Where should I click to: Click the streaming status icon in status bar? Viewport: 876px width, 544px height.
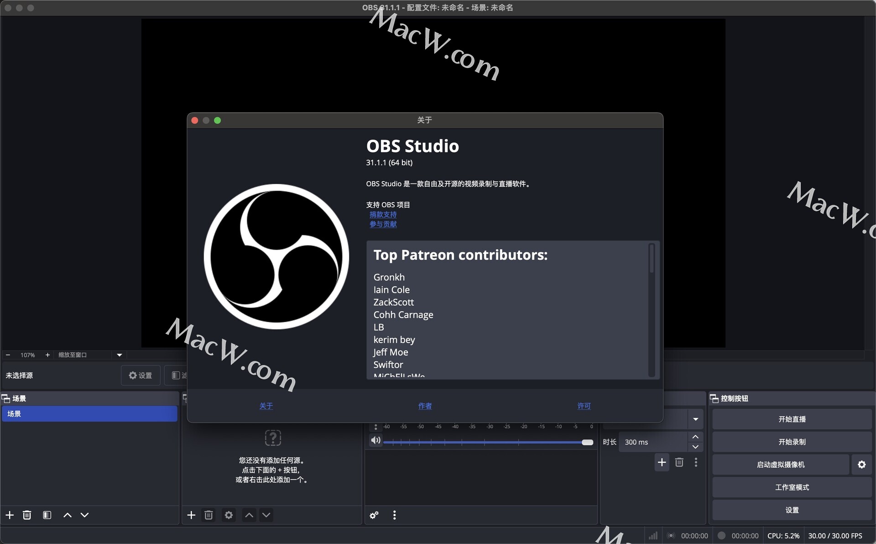point(671,536)
